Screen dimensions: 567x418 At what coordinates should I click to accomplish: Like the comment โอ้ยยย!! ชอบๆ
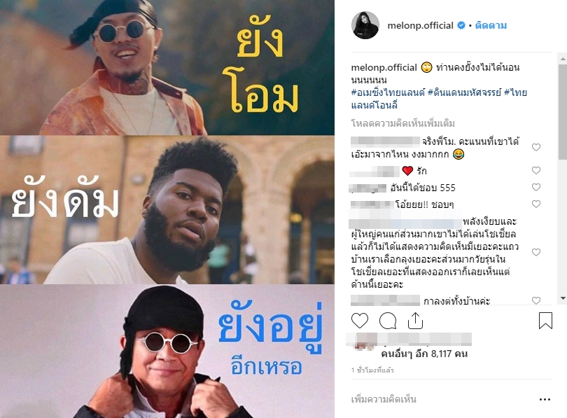click(x=536, y=204)
